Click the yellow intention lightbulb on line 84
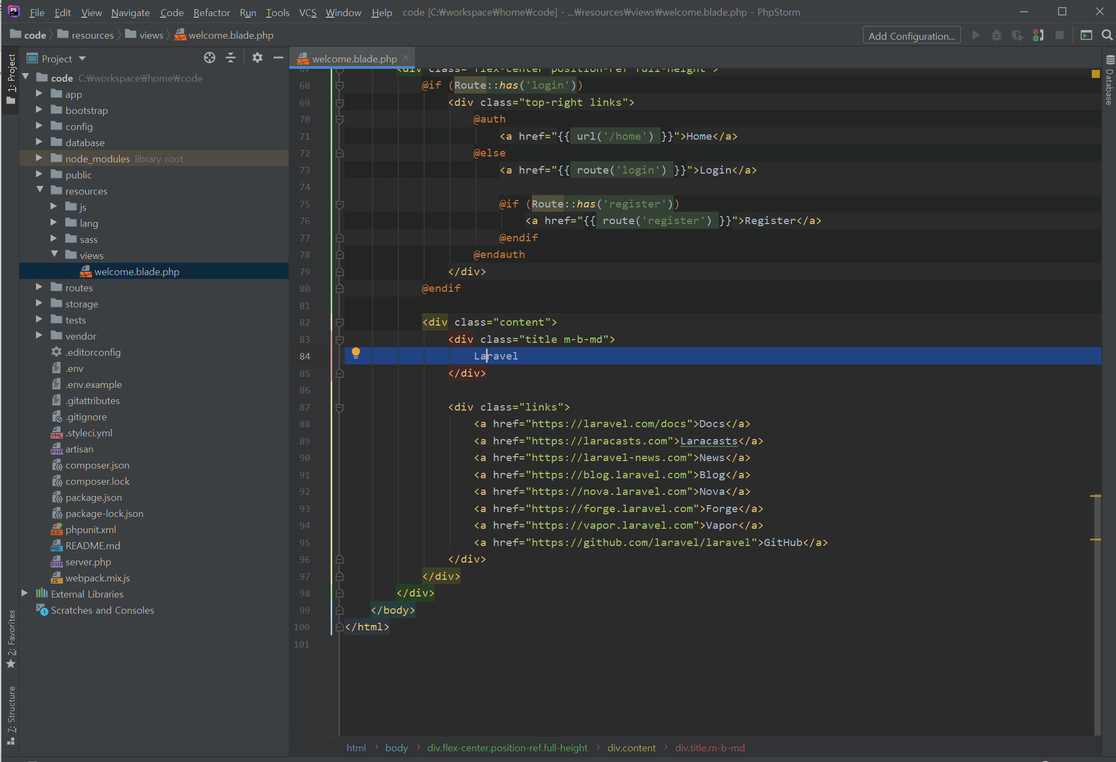This screenshot has width=1116, height=762. coord(355,353)
